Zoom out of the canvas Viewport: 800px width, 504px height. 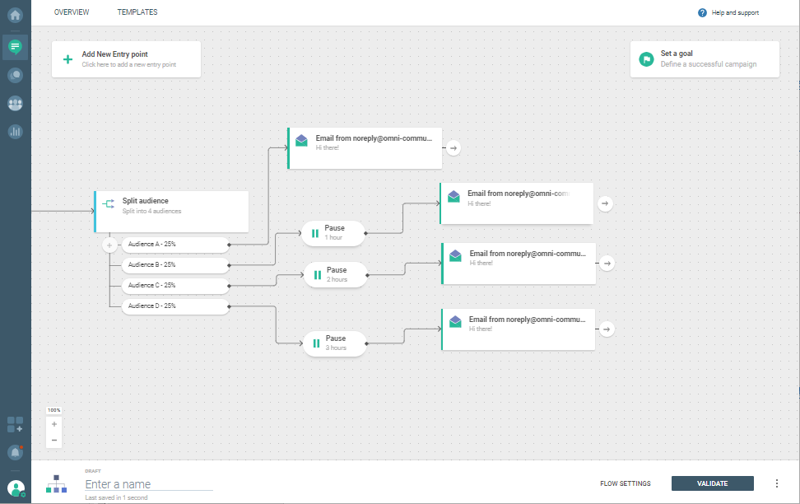point(54,441)
